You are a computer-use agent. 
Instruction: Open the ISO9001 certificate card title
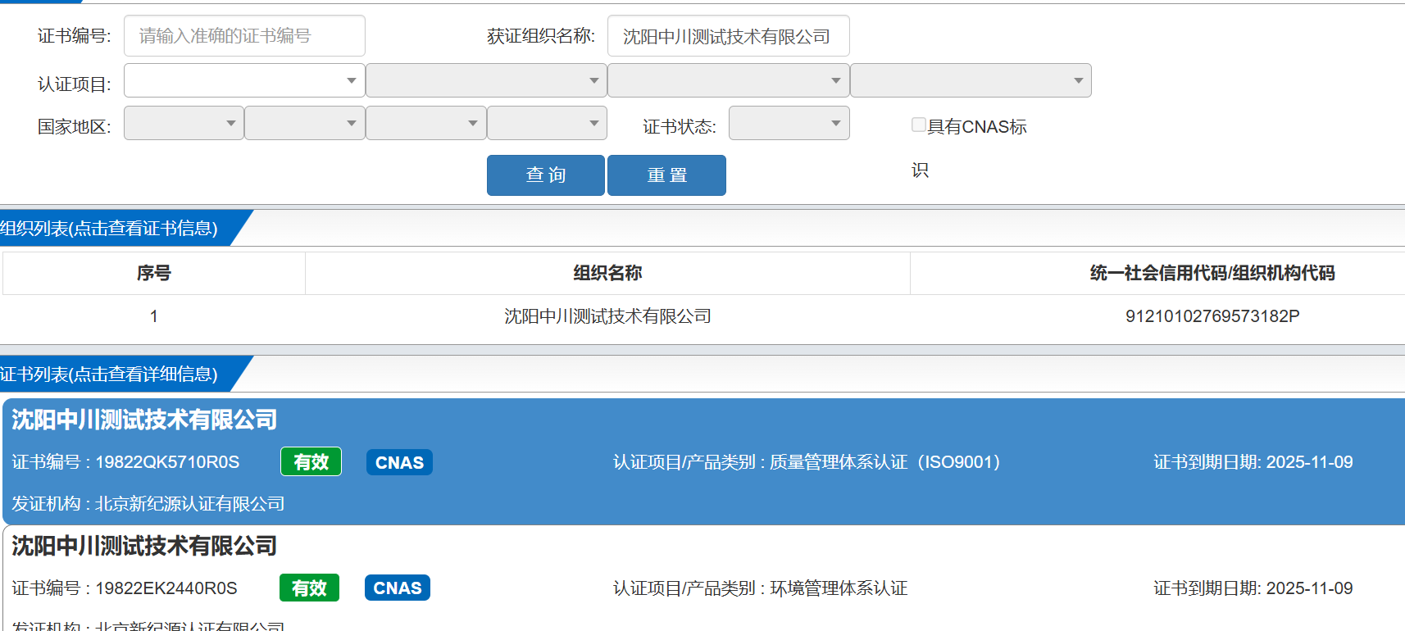pos(144,420)
